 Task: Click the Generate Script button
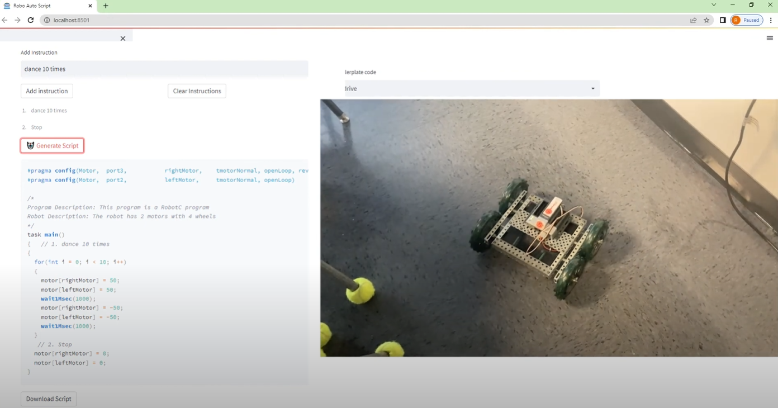(x=53, y=146)
